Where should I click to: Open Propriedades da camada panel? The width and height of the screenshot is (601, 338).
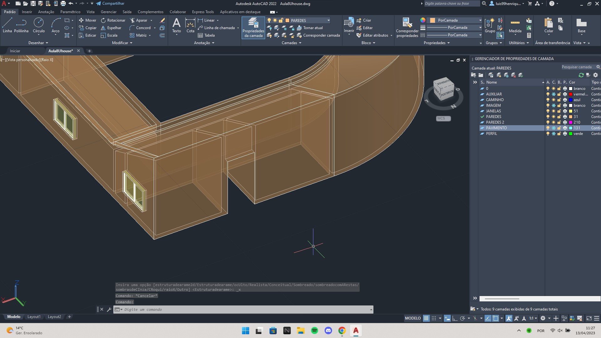[253, 28]
